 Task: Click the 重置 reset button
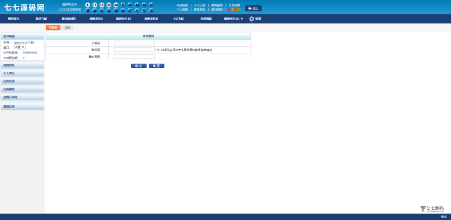click(x=156, y=66)
